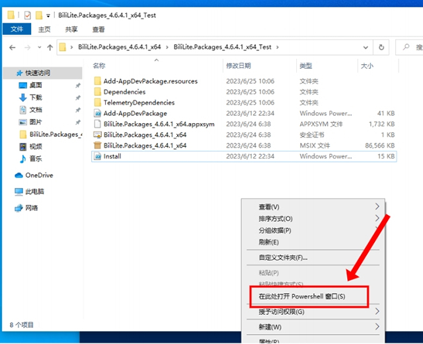Open the 排序方式(O) context submenu

(x=313, y=219)
